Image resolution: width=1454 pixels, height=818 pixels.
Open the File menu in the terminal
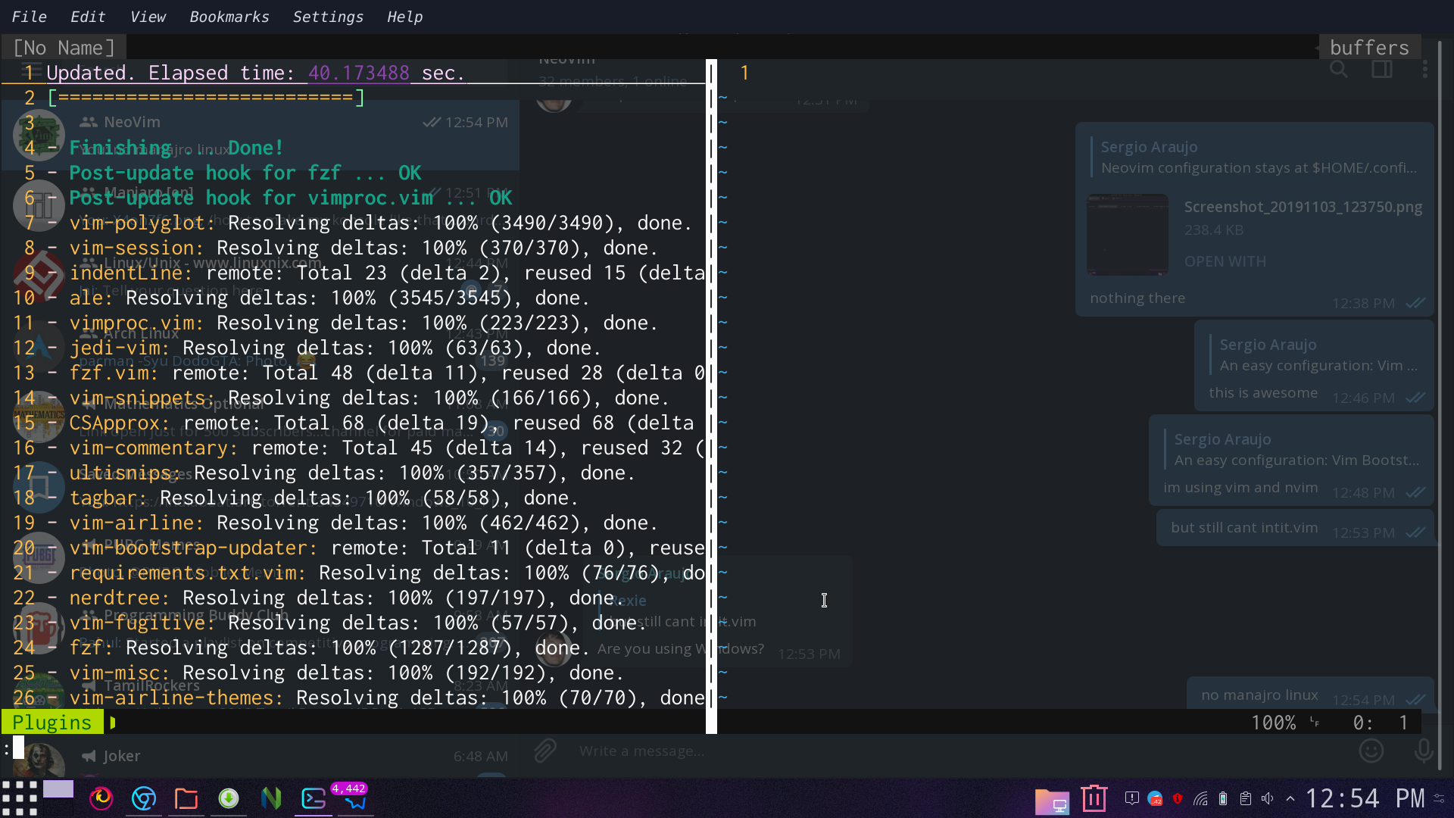(29, 17)
